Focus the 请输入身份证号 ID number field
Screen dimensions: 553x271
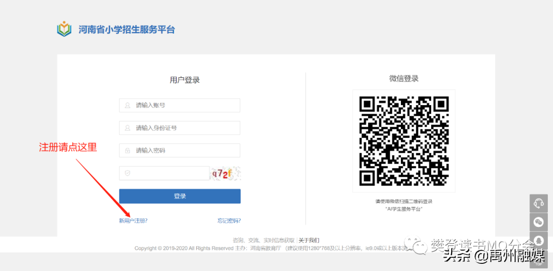(x=184, y=128)
